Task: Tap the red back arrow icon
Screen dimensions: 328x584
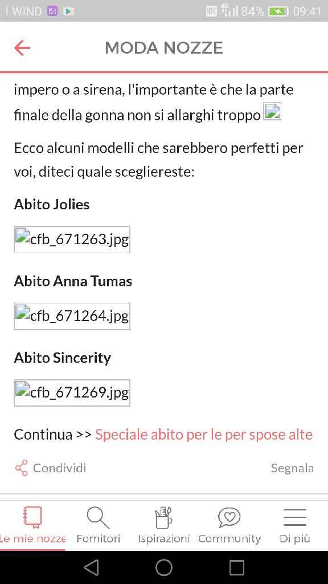Action: pyautogui.click(x=21, y=48)
